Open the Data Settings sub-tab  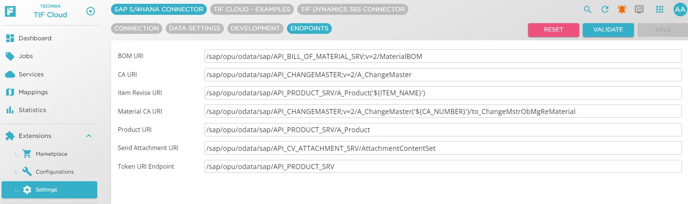[195, 28]
